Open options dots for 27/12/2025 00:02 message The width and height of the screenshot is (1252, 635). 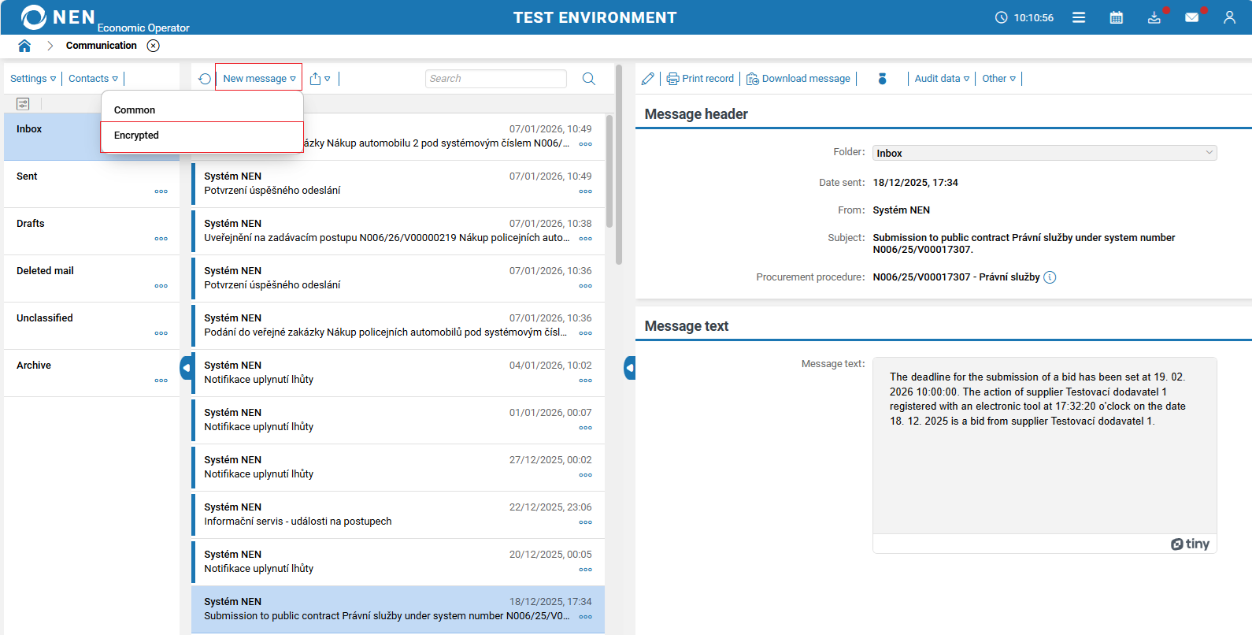coord(586,475)
